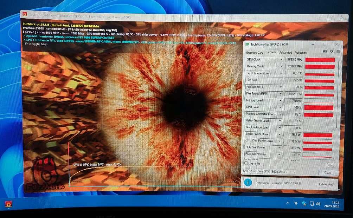The image size is (353, 218).
Task: Click the 82 % Memory Controller Load value
Action: pos(293,114)
